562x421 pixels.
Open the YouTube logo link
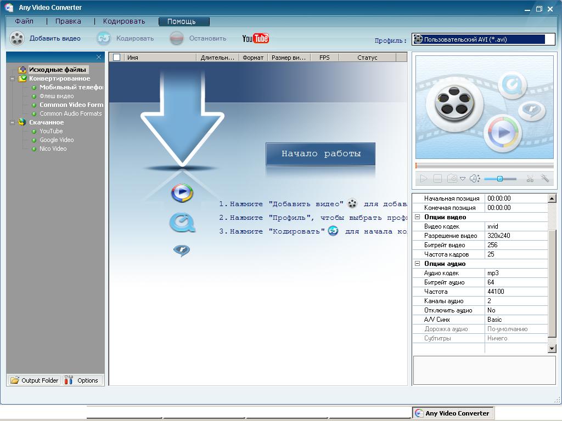(x=256, y=38)
